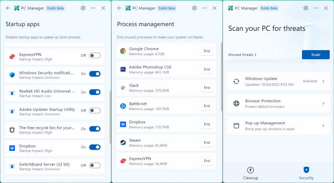The width and height of the screenshot is (334, 183).
Task: Click the Windows Security shield icon
Action: 12,75
